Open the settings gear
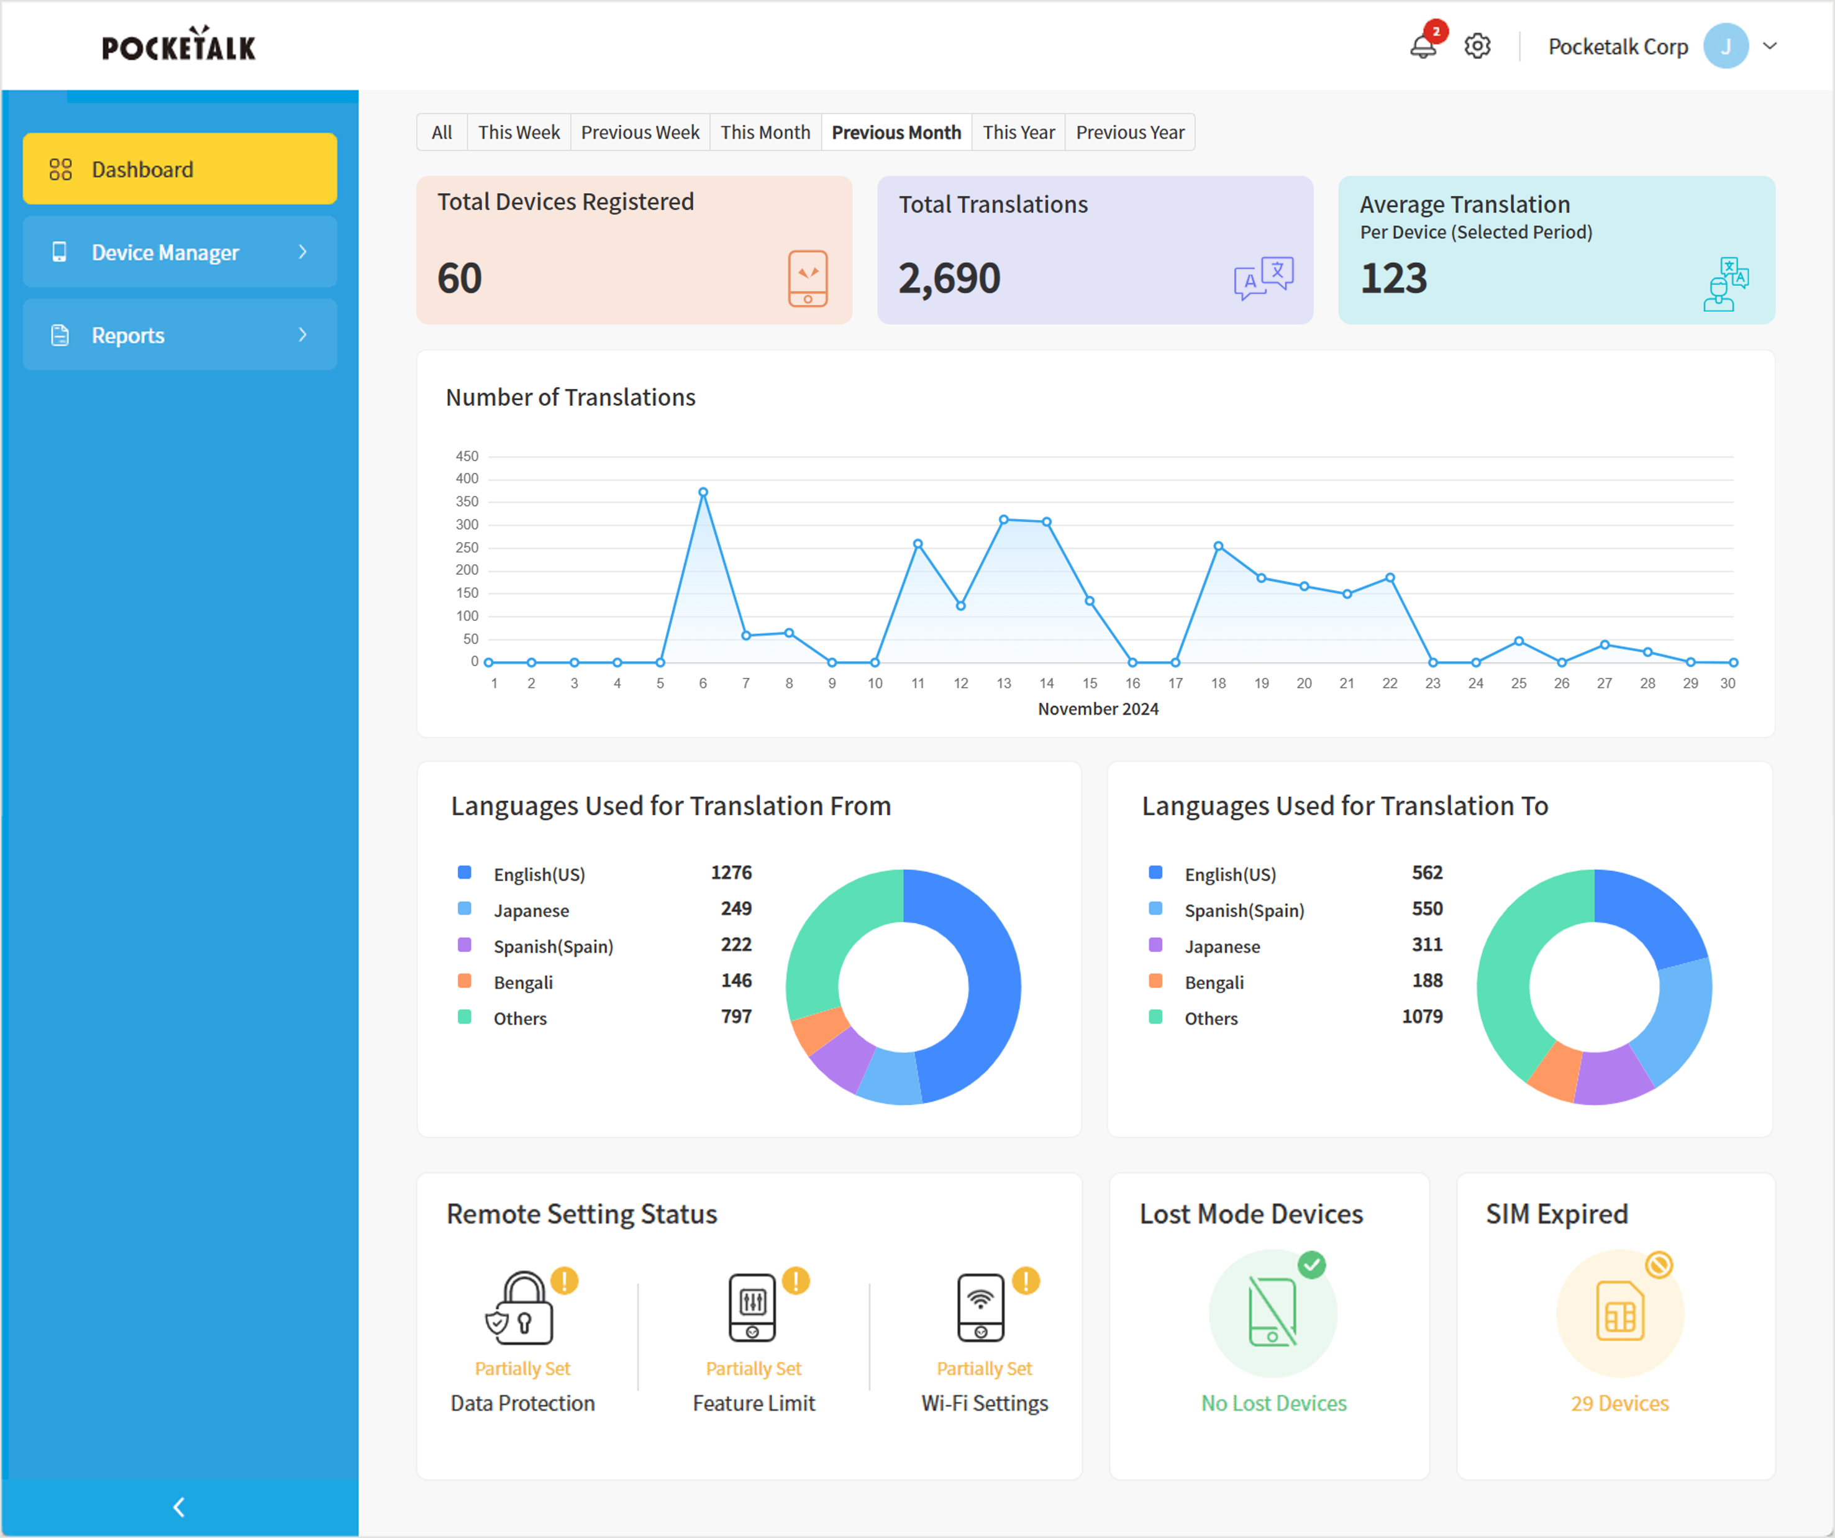 pyautogui.click(x=1478, y=47)
